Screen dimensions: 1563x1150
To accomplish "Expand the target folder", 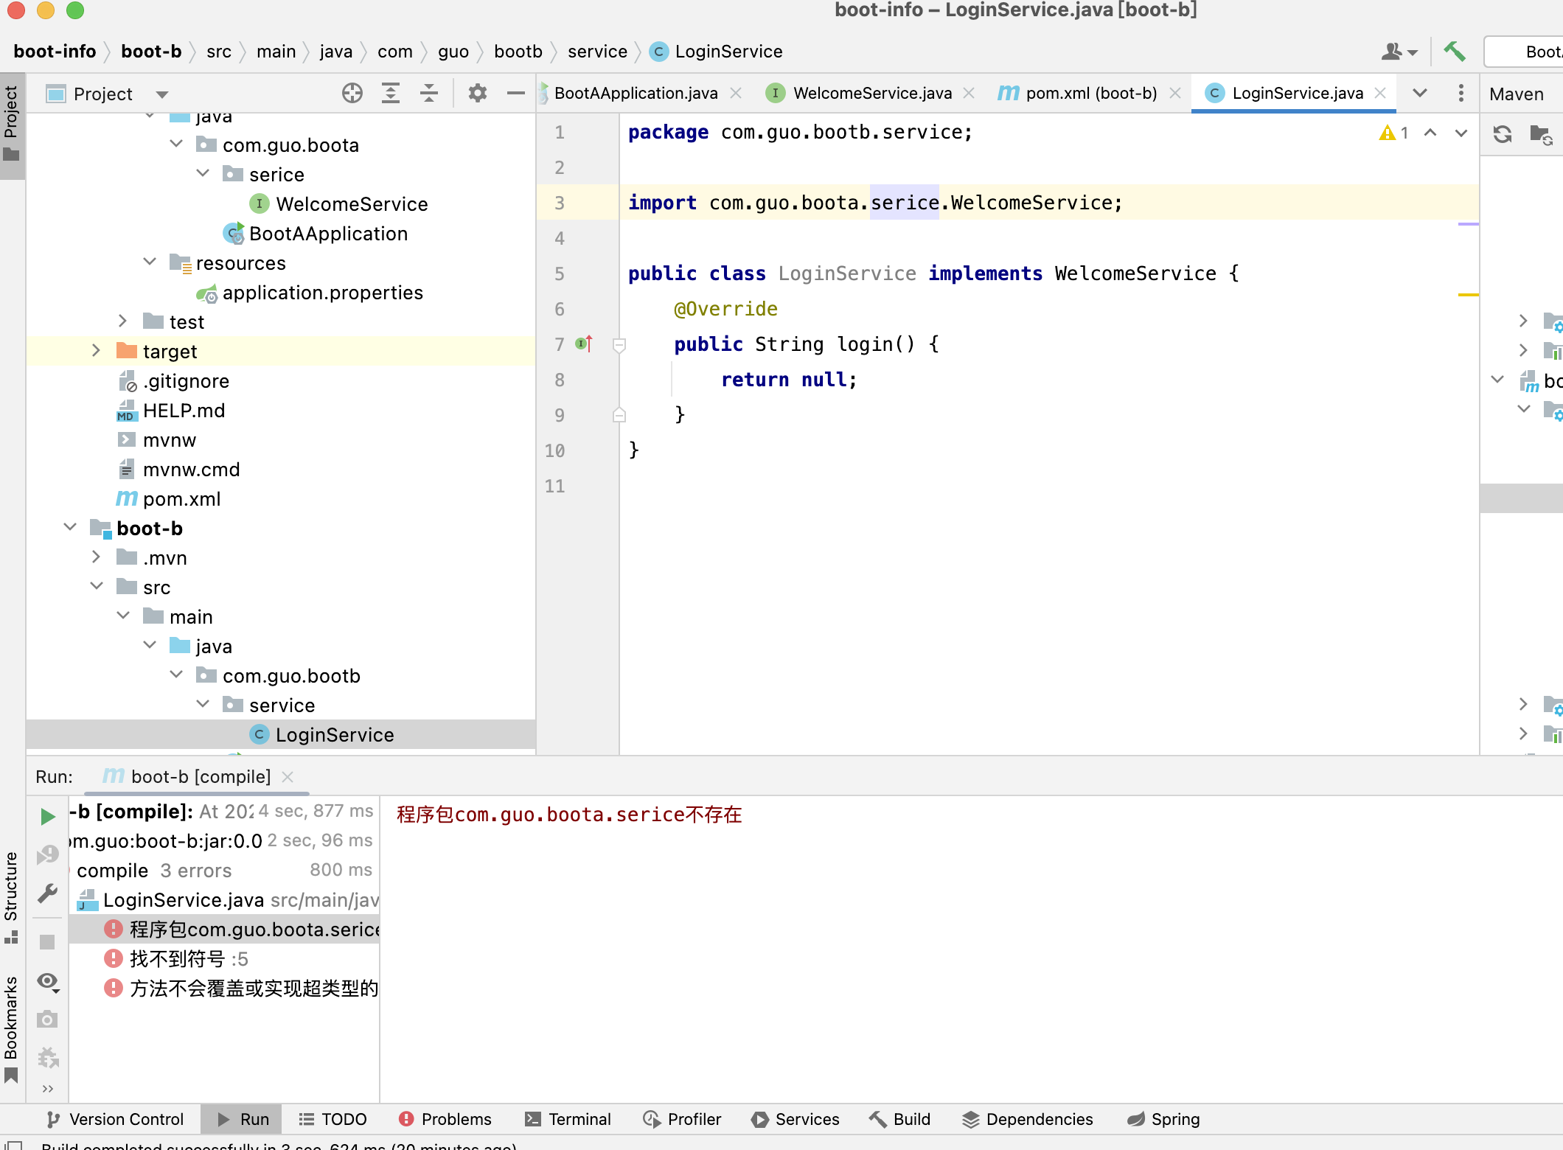I will coord(96,351).
